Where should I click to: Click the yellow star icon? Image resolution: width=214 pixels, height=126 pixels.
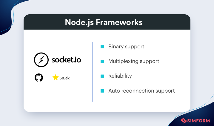point(55,78)
